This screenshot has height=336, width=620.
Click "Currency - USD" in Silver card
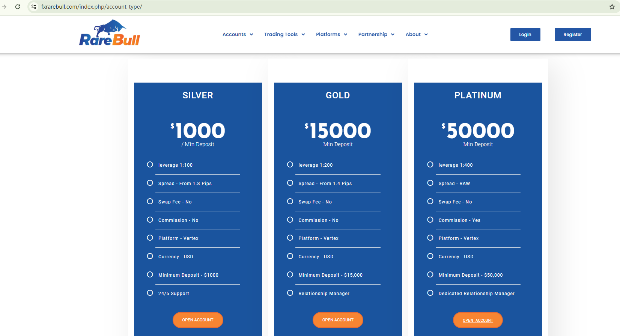(x=176, y=257)
